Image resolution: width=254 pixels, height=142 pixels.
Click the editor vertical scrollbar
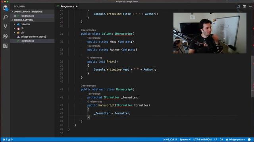pyautogui.click(x=252, y=77)
